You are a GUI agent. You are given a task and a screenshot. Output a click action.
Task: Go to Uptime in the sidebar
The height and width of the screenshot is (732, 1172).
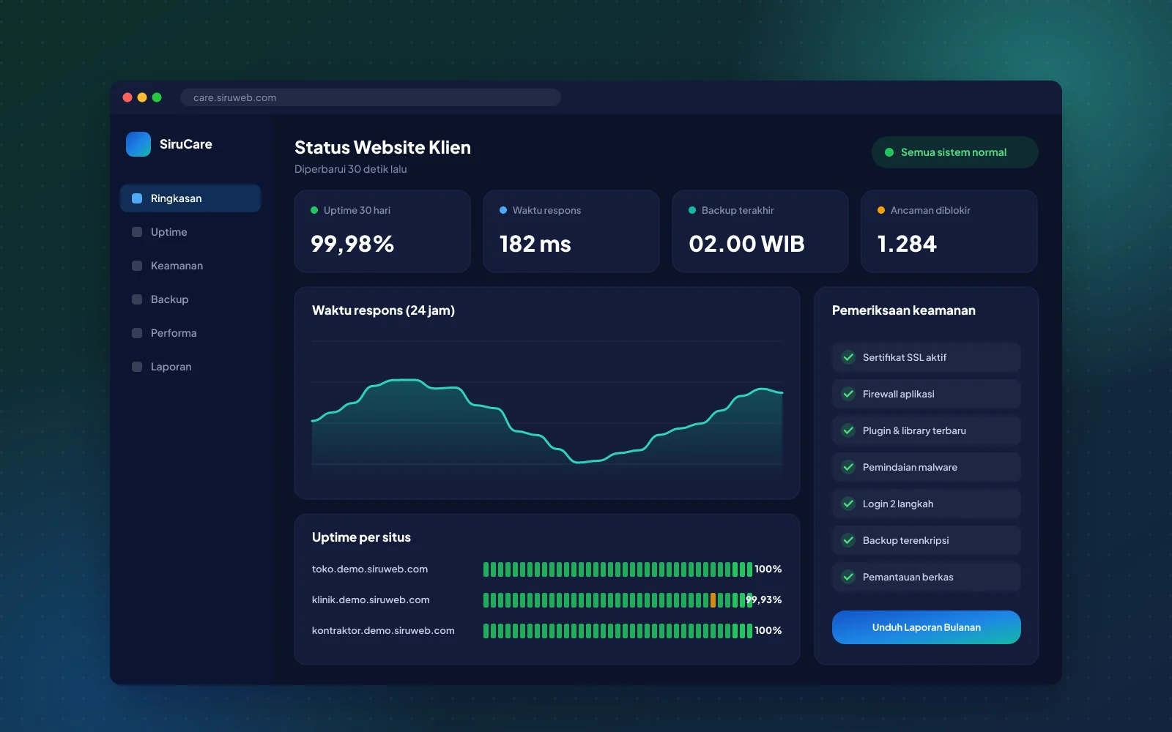pos(190,232)
